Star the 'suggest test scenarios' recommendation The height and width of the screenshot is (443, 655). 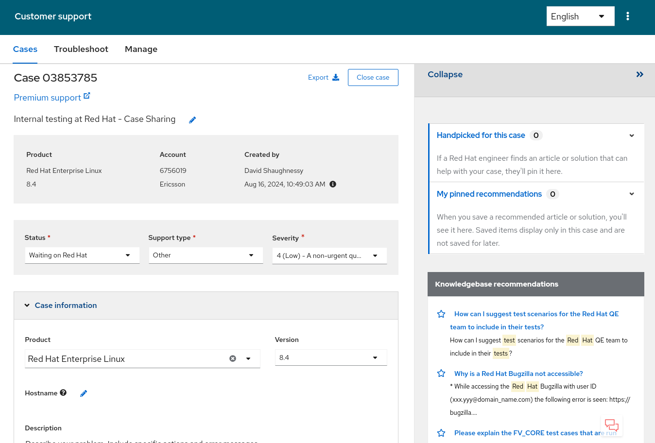click(x=441, y=314)
